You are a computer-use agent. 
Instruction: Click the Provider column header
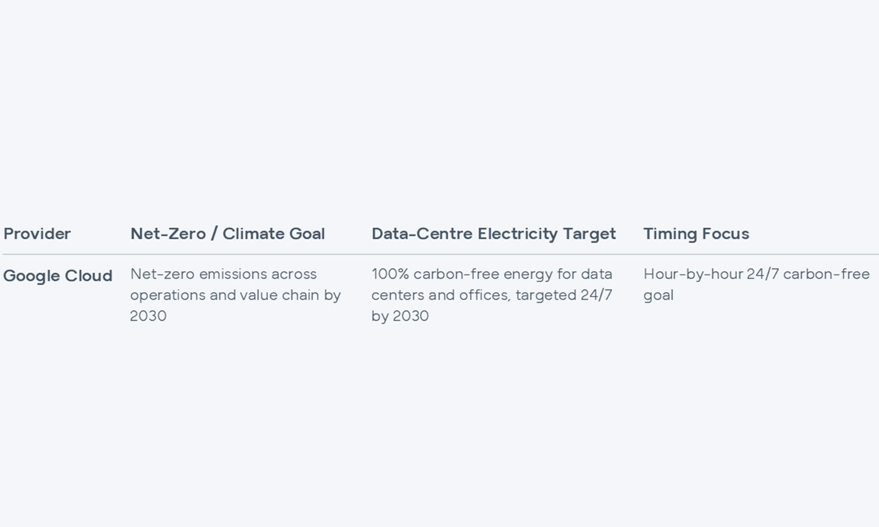coord(37,234)
